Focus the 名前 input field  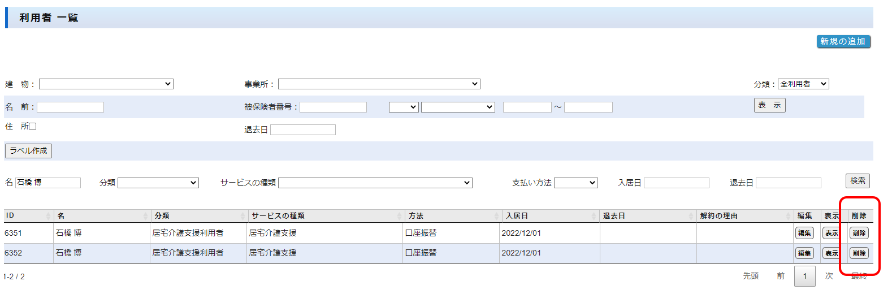click(70, 107)
